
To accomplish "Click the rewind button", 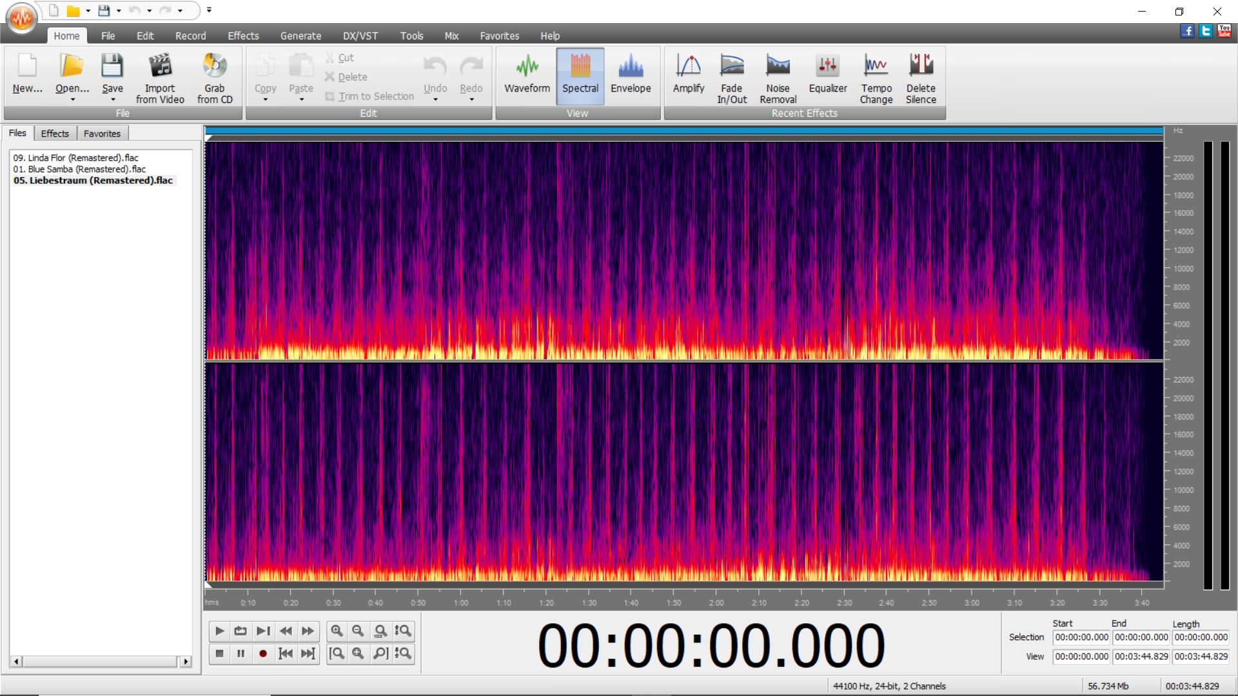I will (286, 631).
